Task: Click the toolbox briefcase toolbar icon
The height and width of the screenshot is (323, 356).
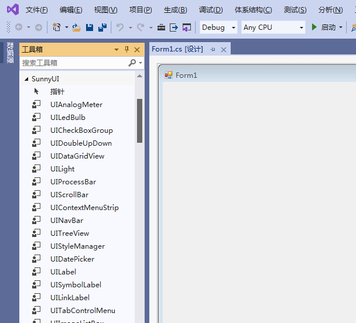Action: click(x=162, y=28)
